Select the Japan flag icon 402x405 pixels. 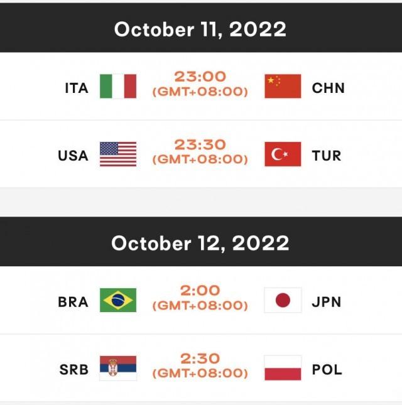coord(283,301)
